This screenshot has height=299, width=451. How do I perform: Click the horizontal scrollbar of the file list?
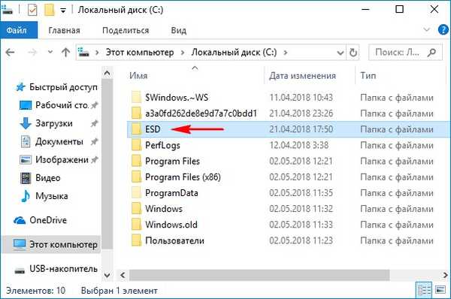pos(259,275)
